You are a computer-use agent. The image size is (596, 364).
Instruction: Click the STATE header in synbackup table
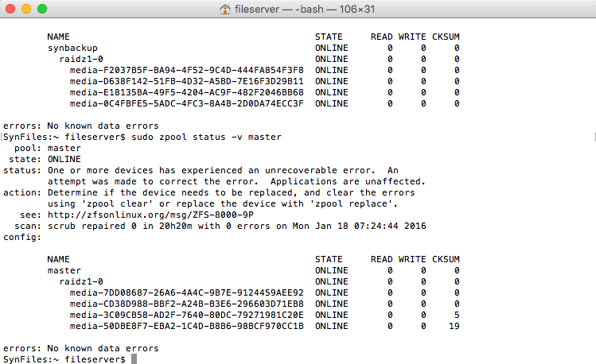point(329,37)
